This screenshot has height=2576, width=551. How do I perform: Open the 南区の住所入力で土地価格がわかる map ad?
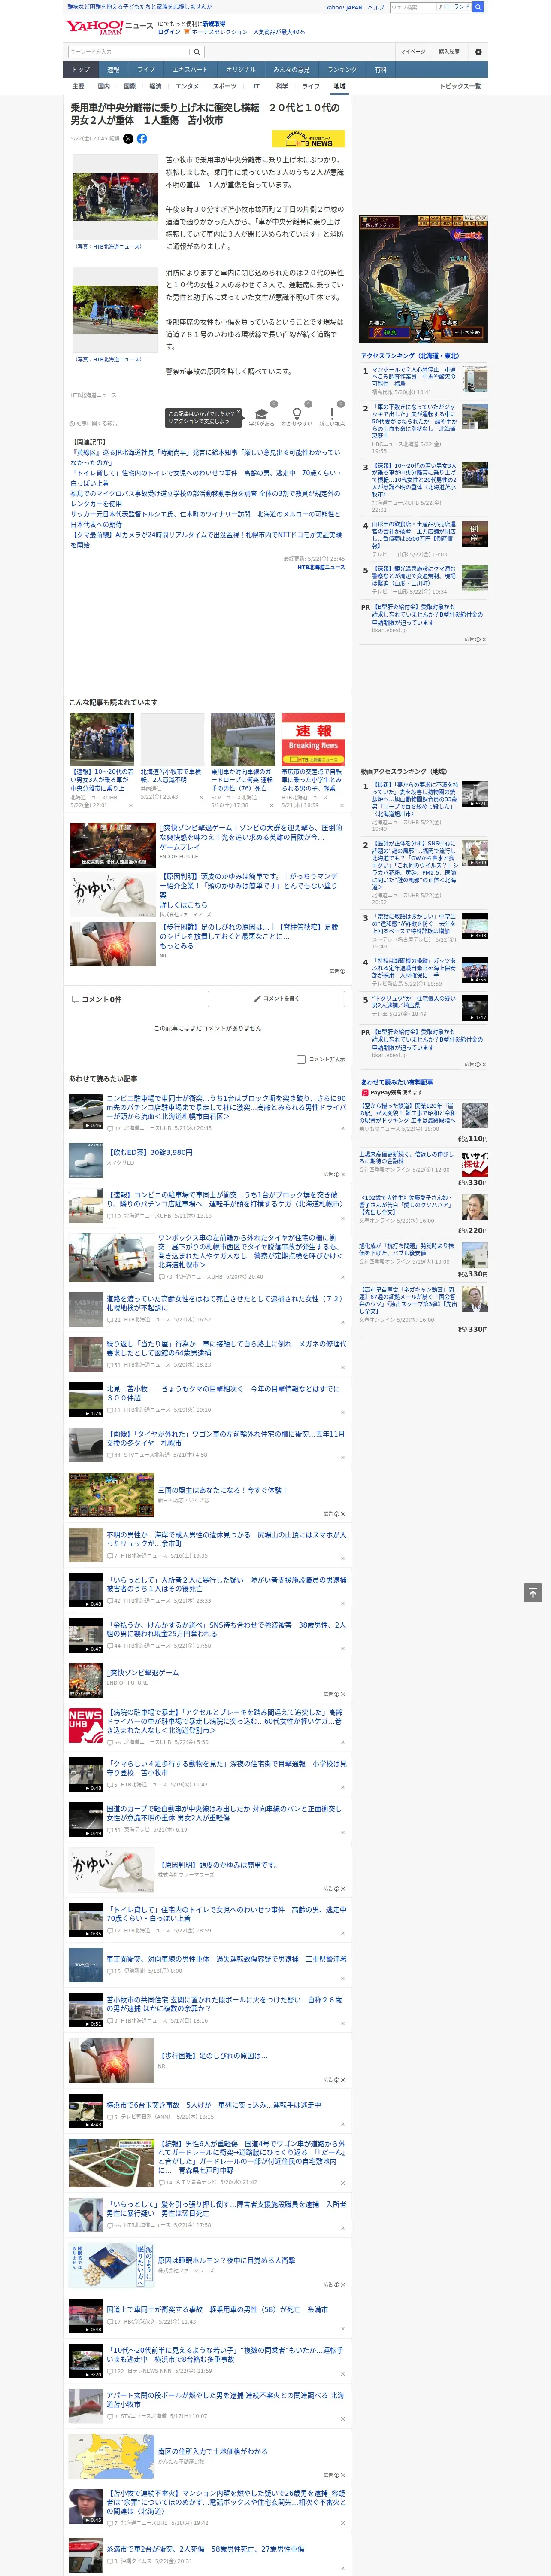pyautogui.click(x=111, y=2455)
